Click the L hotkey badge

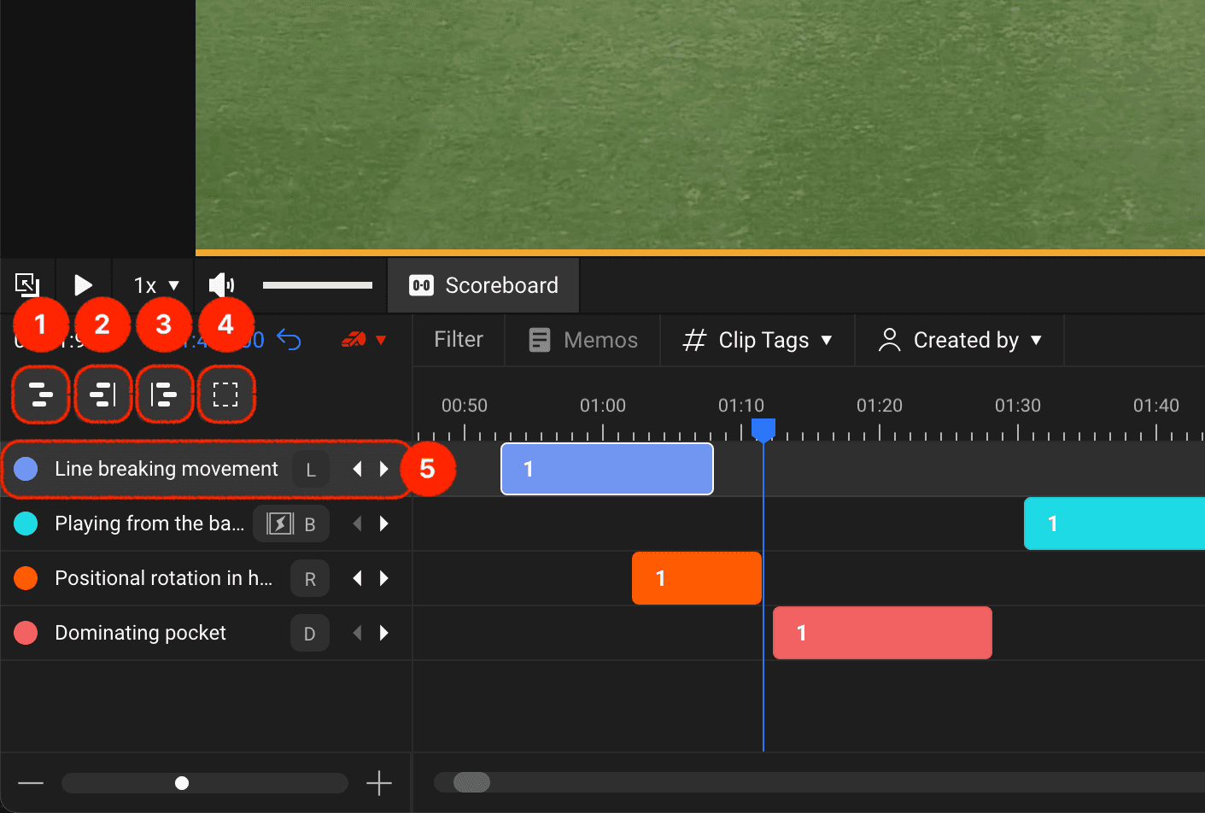point(310,469)
